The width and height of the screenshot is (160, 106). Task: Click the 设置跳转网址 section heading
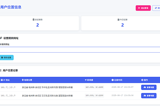click(11, 38)
